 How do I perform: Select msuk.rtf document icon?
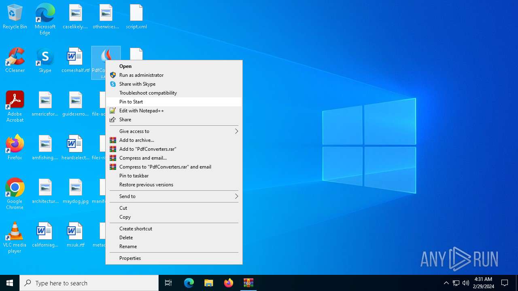pyautogui.click(x=75, y=235)
